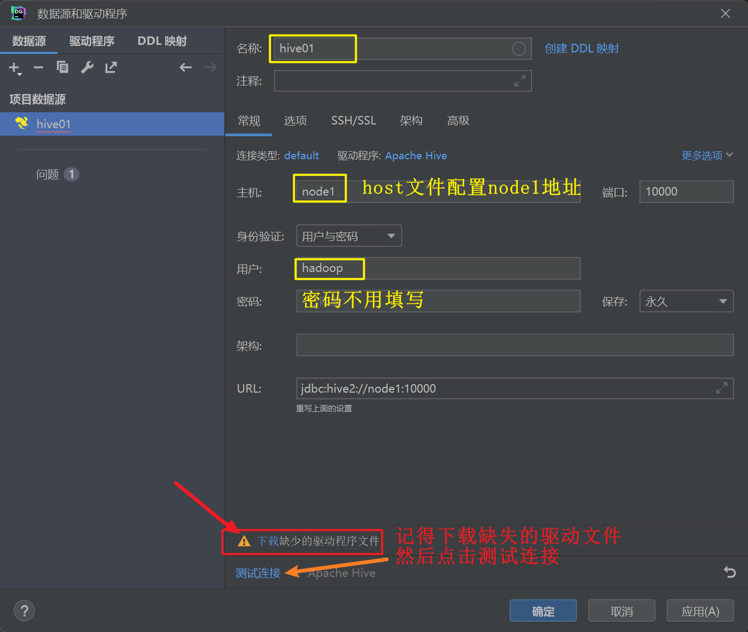Screen dimensions: 748x632
Task: Expand the URL field editor icon
Action: pos(722,388)
